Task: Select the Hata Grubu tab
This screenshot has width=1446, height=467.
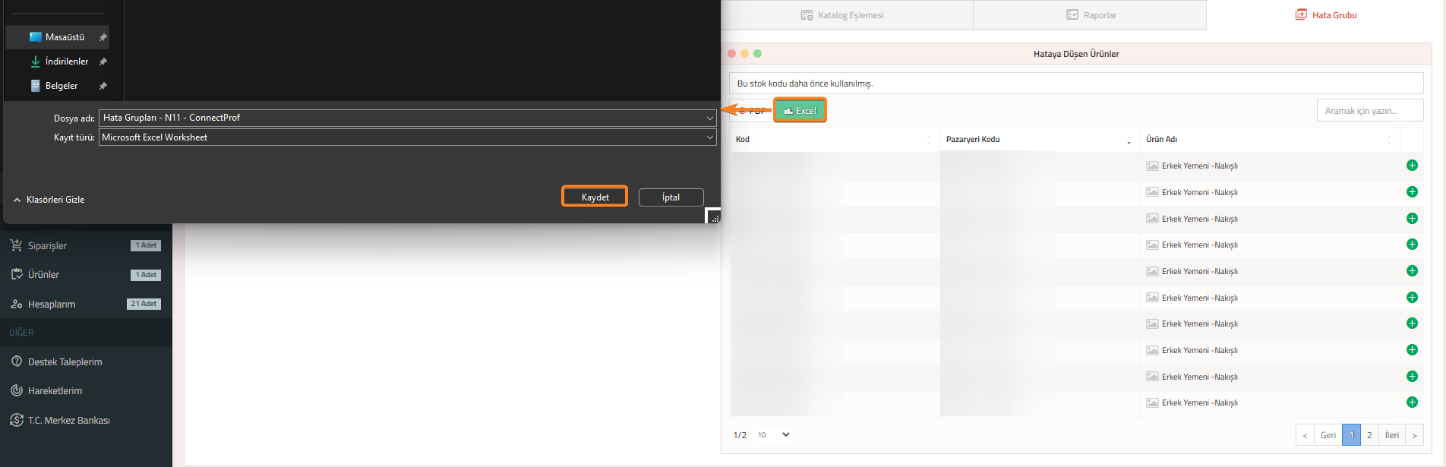Action: pyautogui.click(x=1326, y=15)
